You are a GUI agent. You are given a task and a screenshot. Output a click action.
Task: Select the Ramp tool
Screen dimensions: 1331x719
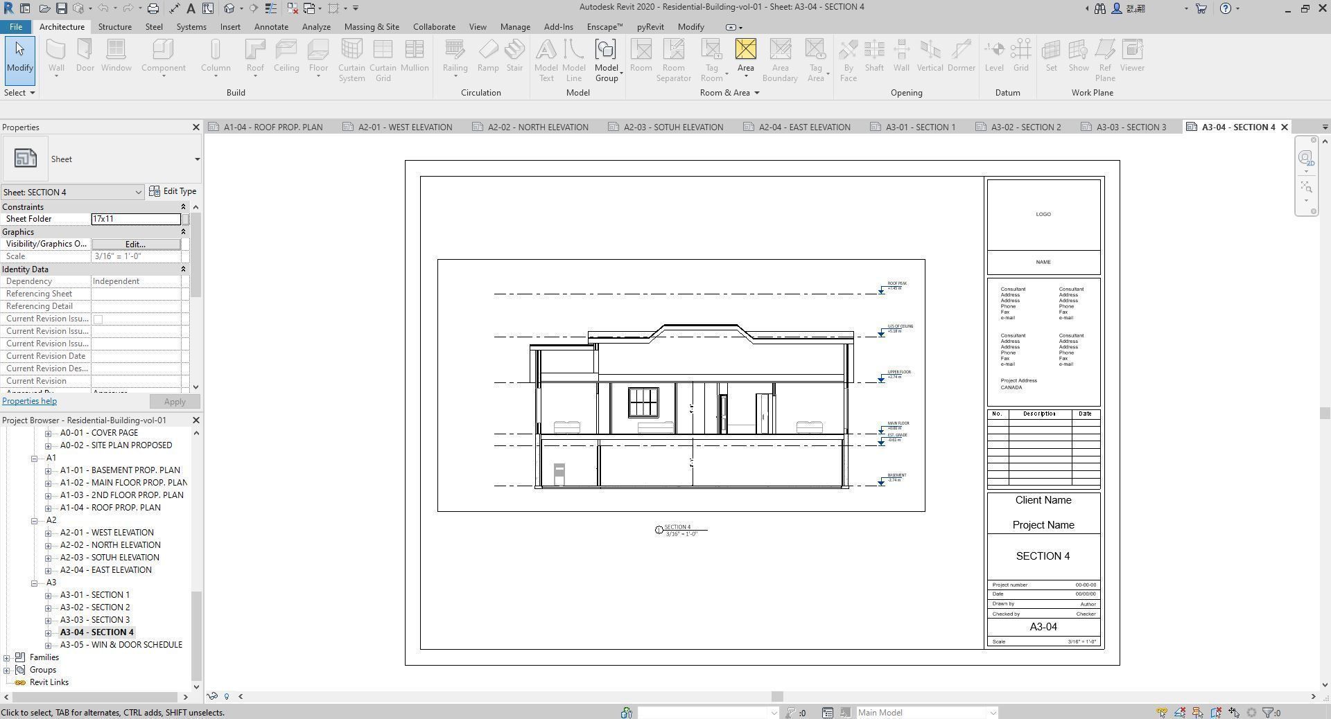click(488, 55)
